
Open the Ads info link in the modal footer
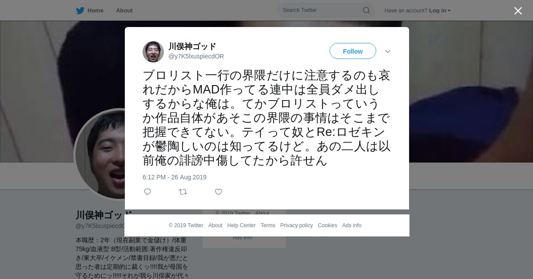tap(352, 225)
